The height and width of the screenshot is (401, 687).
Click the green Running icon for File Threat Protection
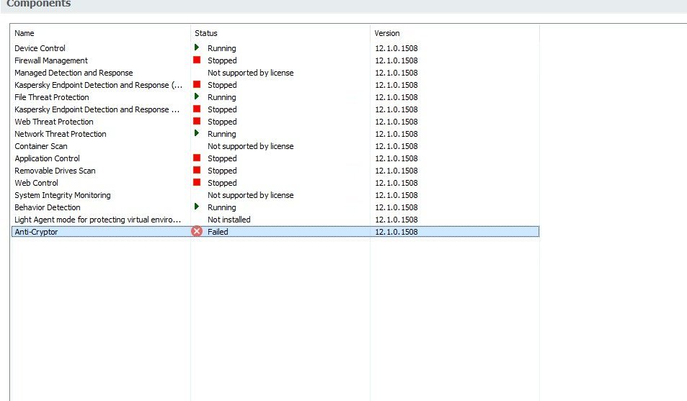coord(197,96)
